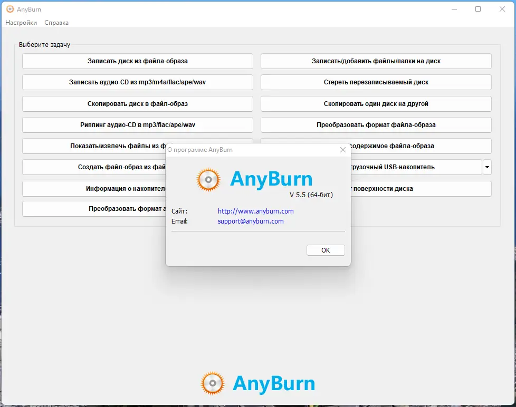The width and height of the screenshot is (516, 407).
Task: Open the http://www.anyburn.com website link
Action: coord(256,211)
